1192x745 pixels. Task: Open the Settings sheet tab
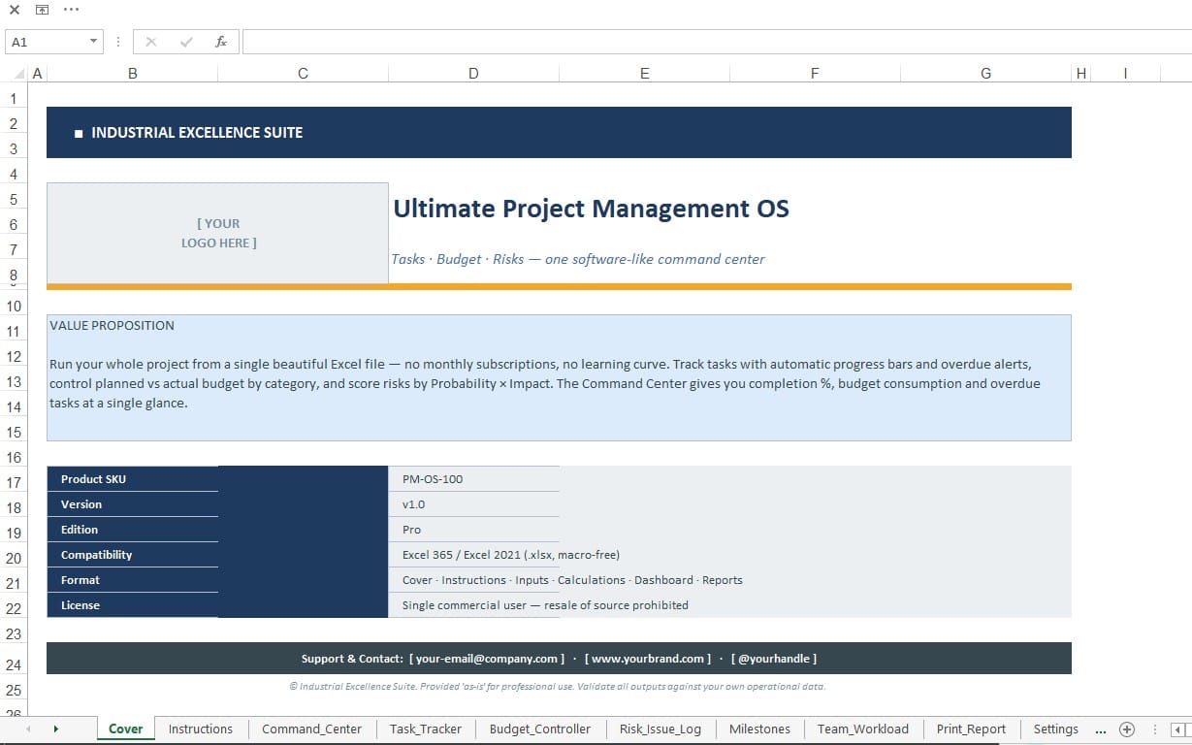1056,729
